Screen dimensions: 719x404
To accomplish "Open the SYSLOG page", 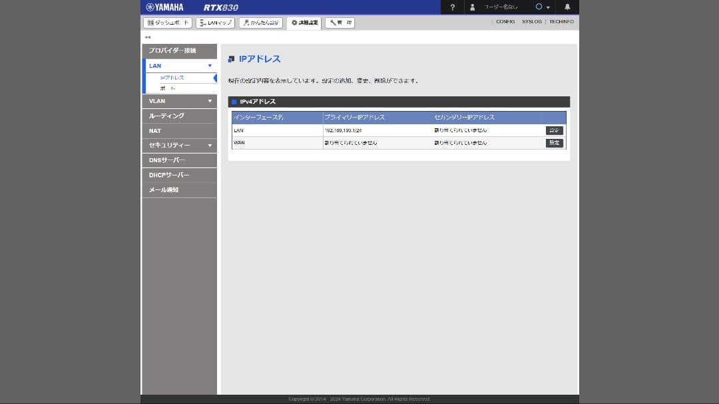I will (x=532, y=21).
